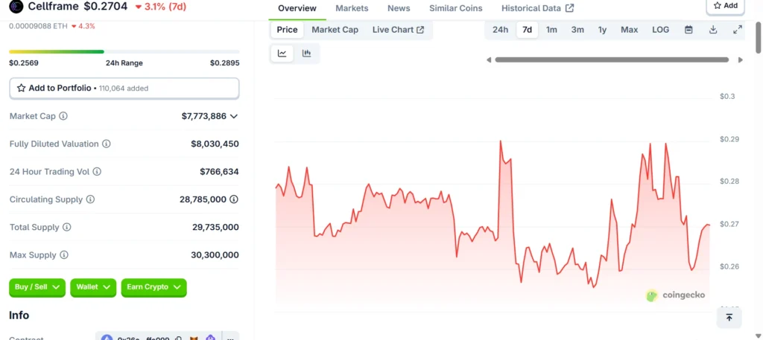763x340 pixels.
Task: Click the $0.2569 range low value
Action: coord(24,63)
